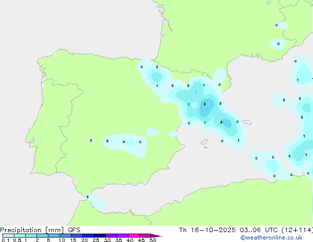Select the legend swatch between 0.5 and 1
This screenshot has height=242, width=313.
(x=20, y=236)
